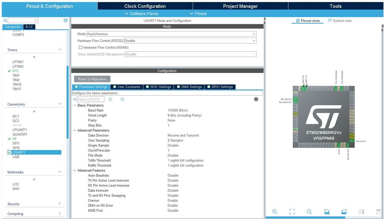Collapse the Advanced Parameters group

click(x=75, y=130)
